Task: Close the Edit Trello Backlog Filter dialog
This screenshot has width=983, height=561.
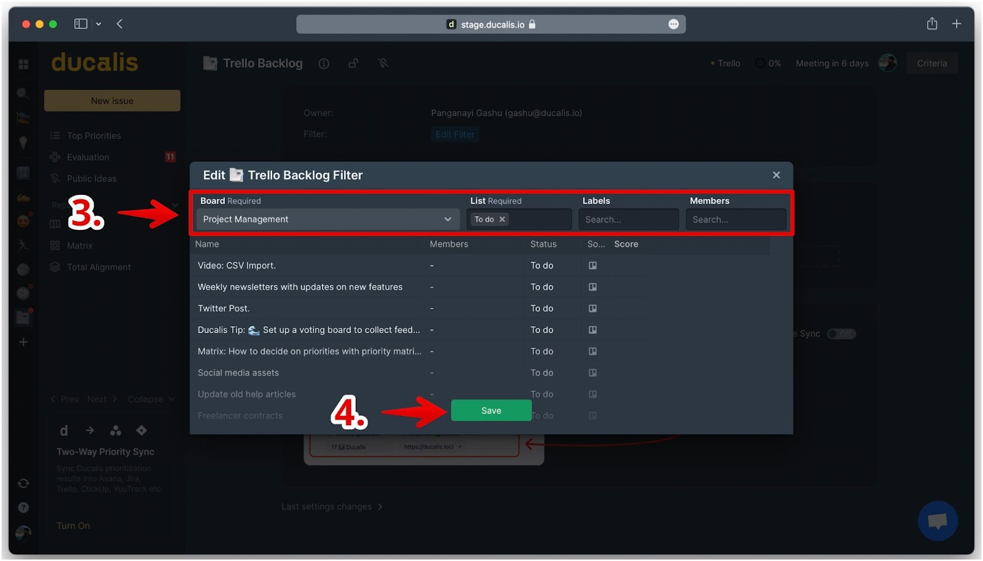Action: 776,175
